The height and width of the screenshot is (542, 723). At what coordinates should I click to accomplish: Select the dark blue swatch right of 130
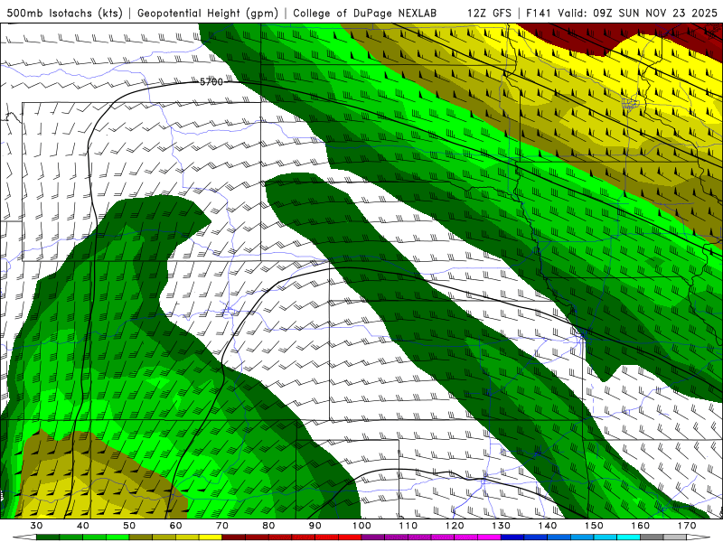[x=512, y=537]
